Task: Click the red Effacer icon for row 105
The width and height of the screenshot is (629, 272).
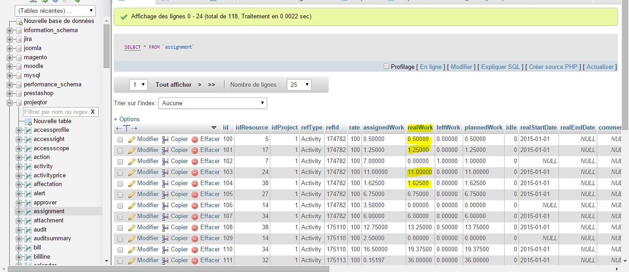Action: point(195,194)
